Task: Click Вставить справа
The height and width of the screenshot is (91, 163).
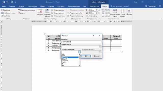Action: point(58,16)
